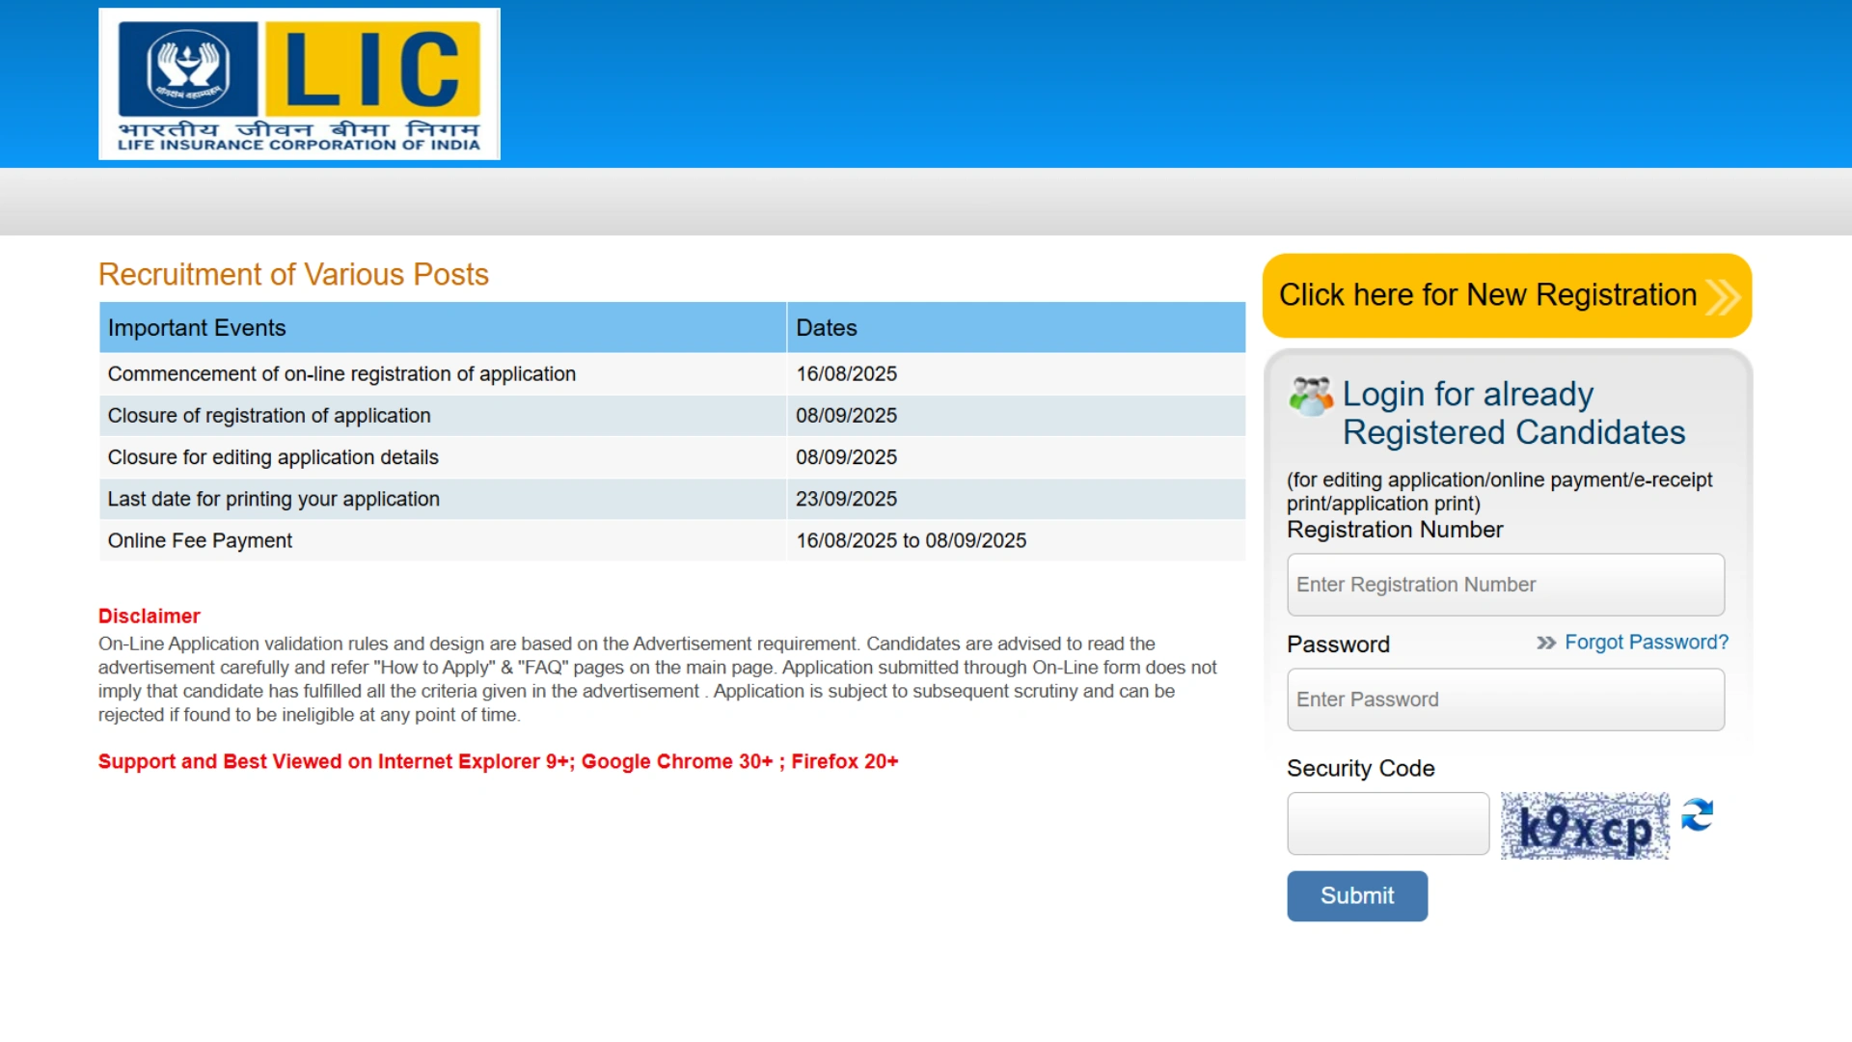Screen dimensions: 1852x1042
Task: Click the k9xcp captcha image
Action: (1584, 826)
